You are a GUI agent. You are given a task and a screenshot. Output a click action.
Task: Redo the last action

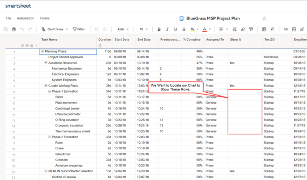pyautogui.click(x=30, y=29)
